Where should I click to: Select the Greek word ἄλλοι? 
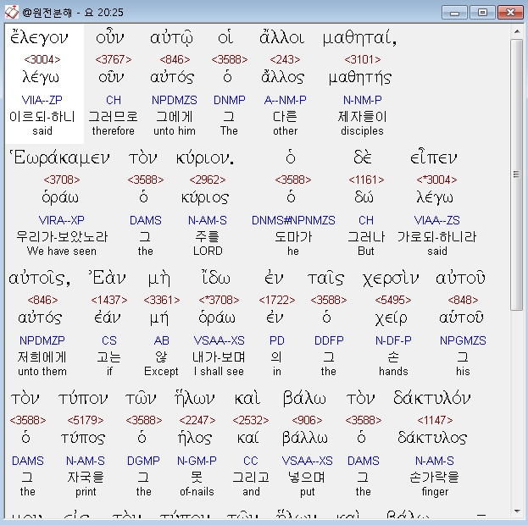[281, 37]
